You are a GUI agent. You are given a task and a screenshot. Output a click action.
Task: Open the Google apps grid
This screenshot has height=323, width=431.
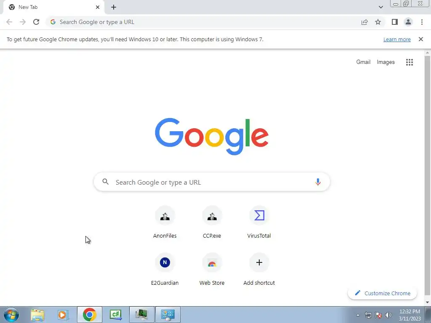click(x=409, y=62)
